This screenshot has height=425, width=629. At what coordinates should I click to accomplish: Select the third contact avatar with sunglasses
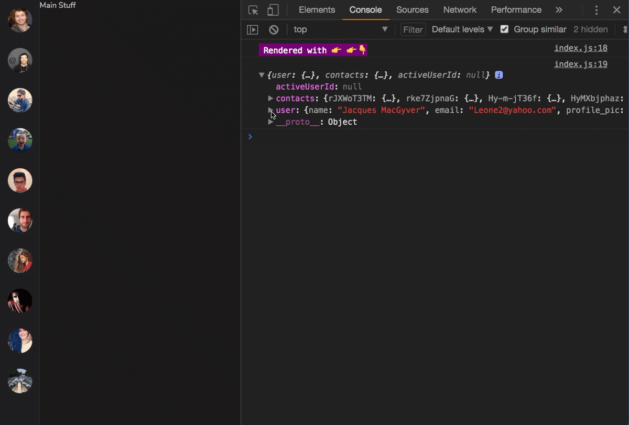(x=20, y=100)
